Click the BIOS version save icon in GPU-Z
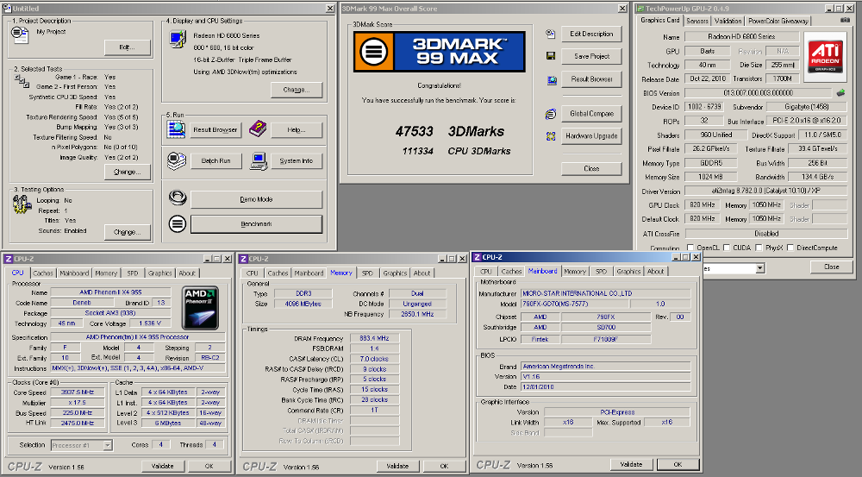 click(x=840, y=93)
